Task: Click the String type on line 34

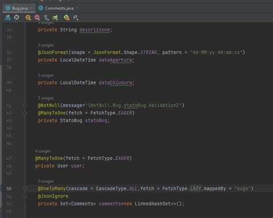Action: (x=69, y=30)
